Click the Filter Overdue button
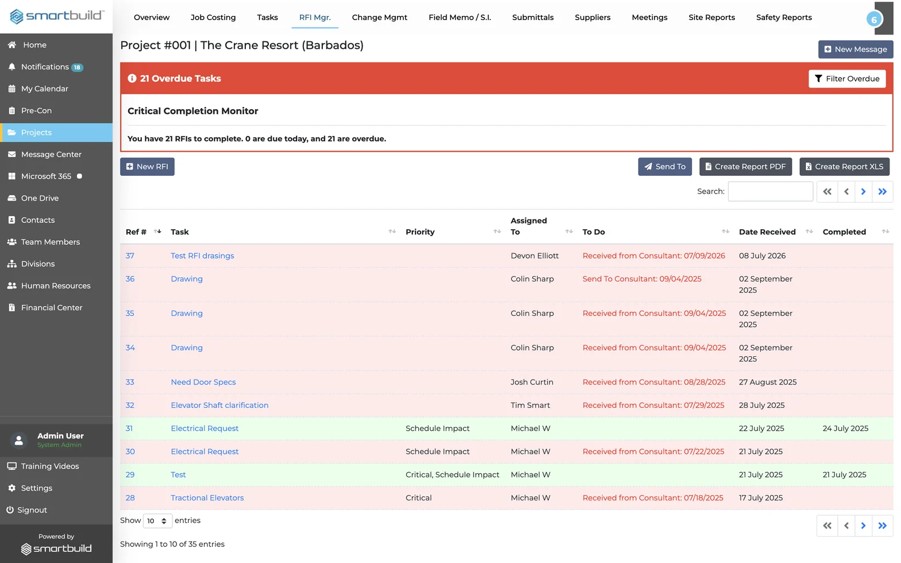This screenshot has width=901, height=563. tap(847, 79)
